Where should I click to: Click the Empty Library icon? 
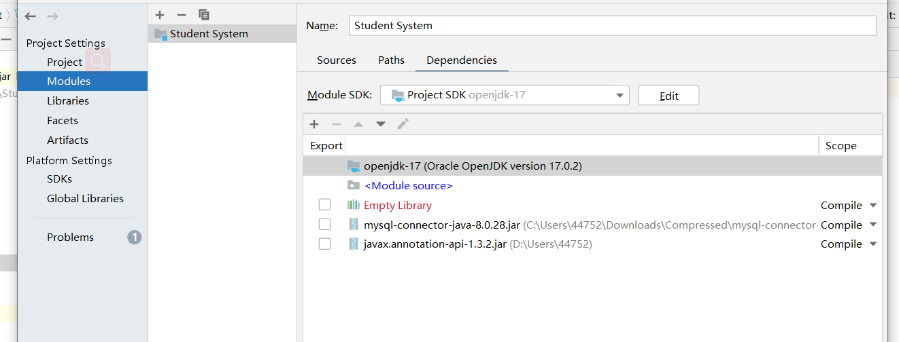[x=353, y=205]
